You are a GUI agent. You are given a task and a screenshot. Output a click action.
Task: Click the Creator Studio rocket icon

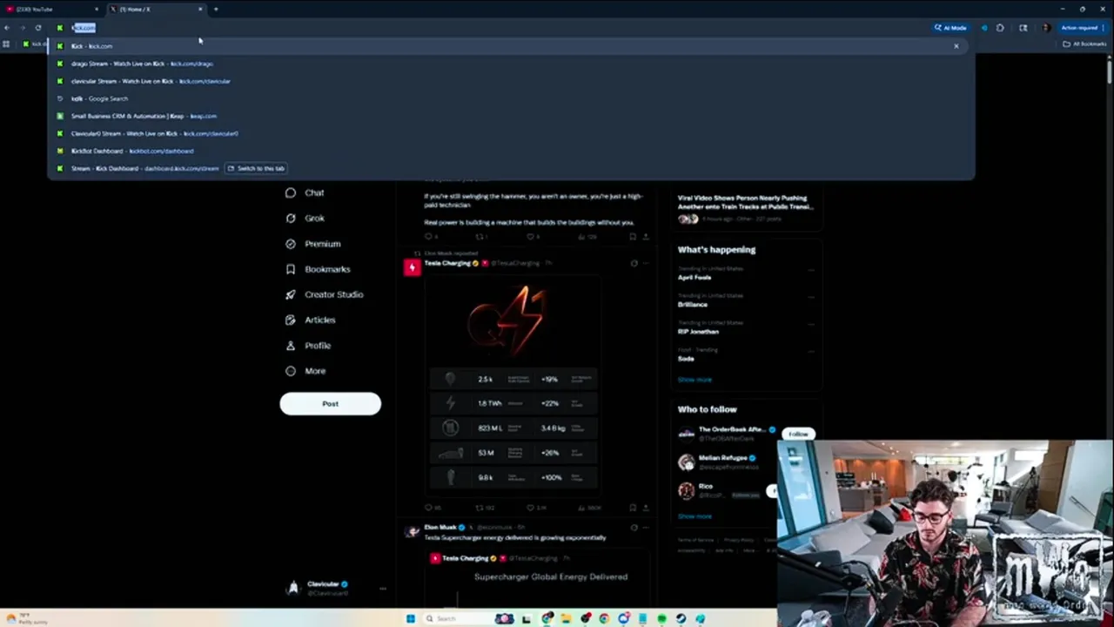coord(291,294)
